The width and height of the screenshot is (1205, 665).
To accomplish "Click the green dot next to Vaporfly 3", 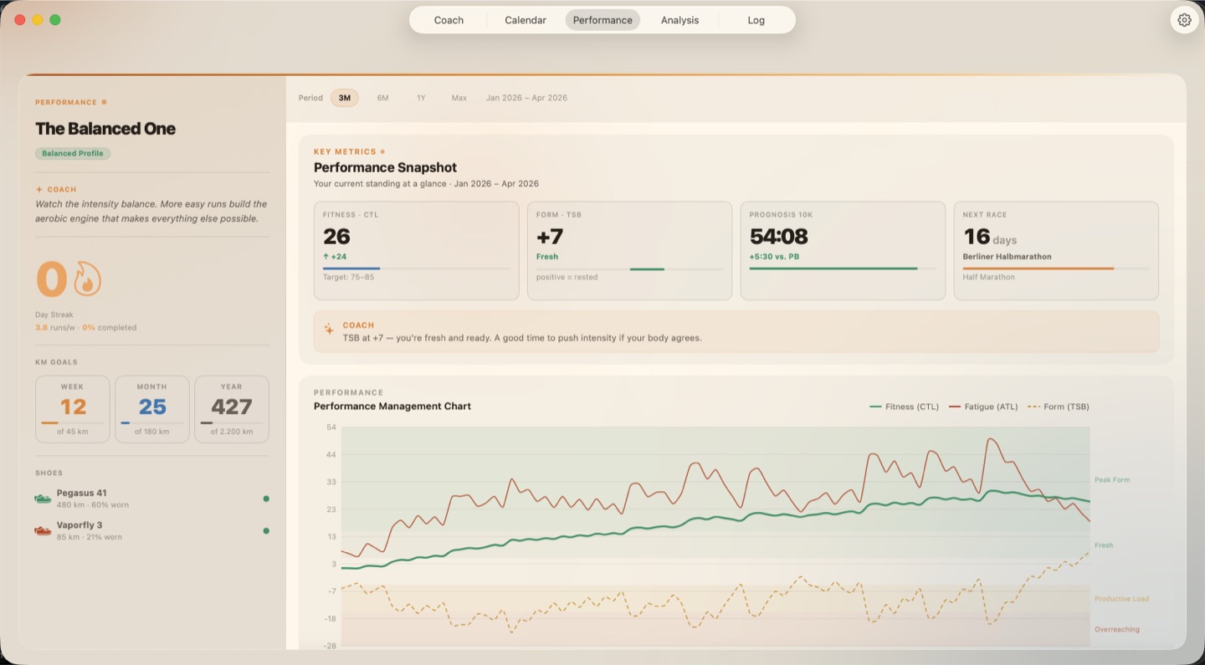I will [x=266, y=529].
